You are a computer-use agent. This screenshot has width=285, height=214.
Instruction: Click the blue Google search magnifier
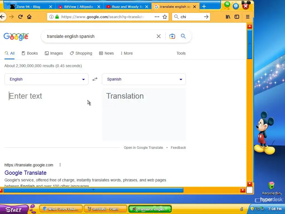(x=183, y=36)
